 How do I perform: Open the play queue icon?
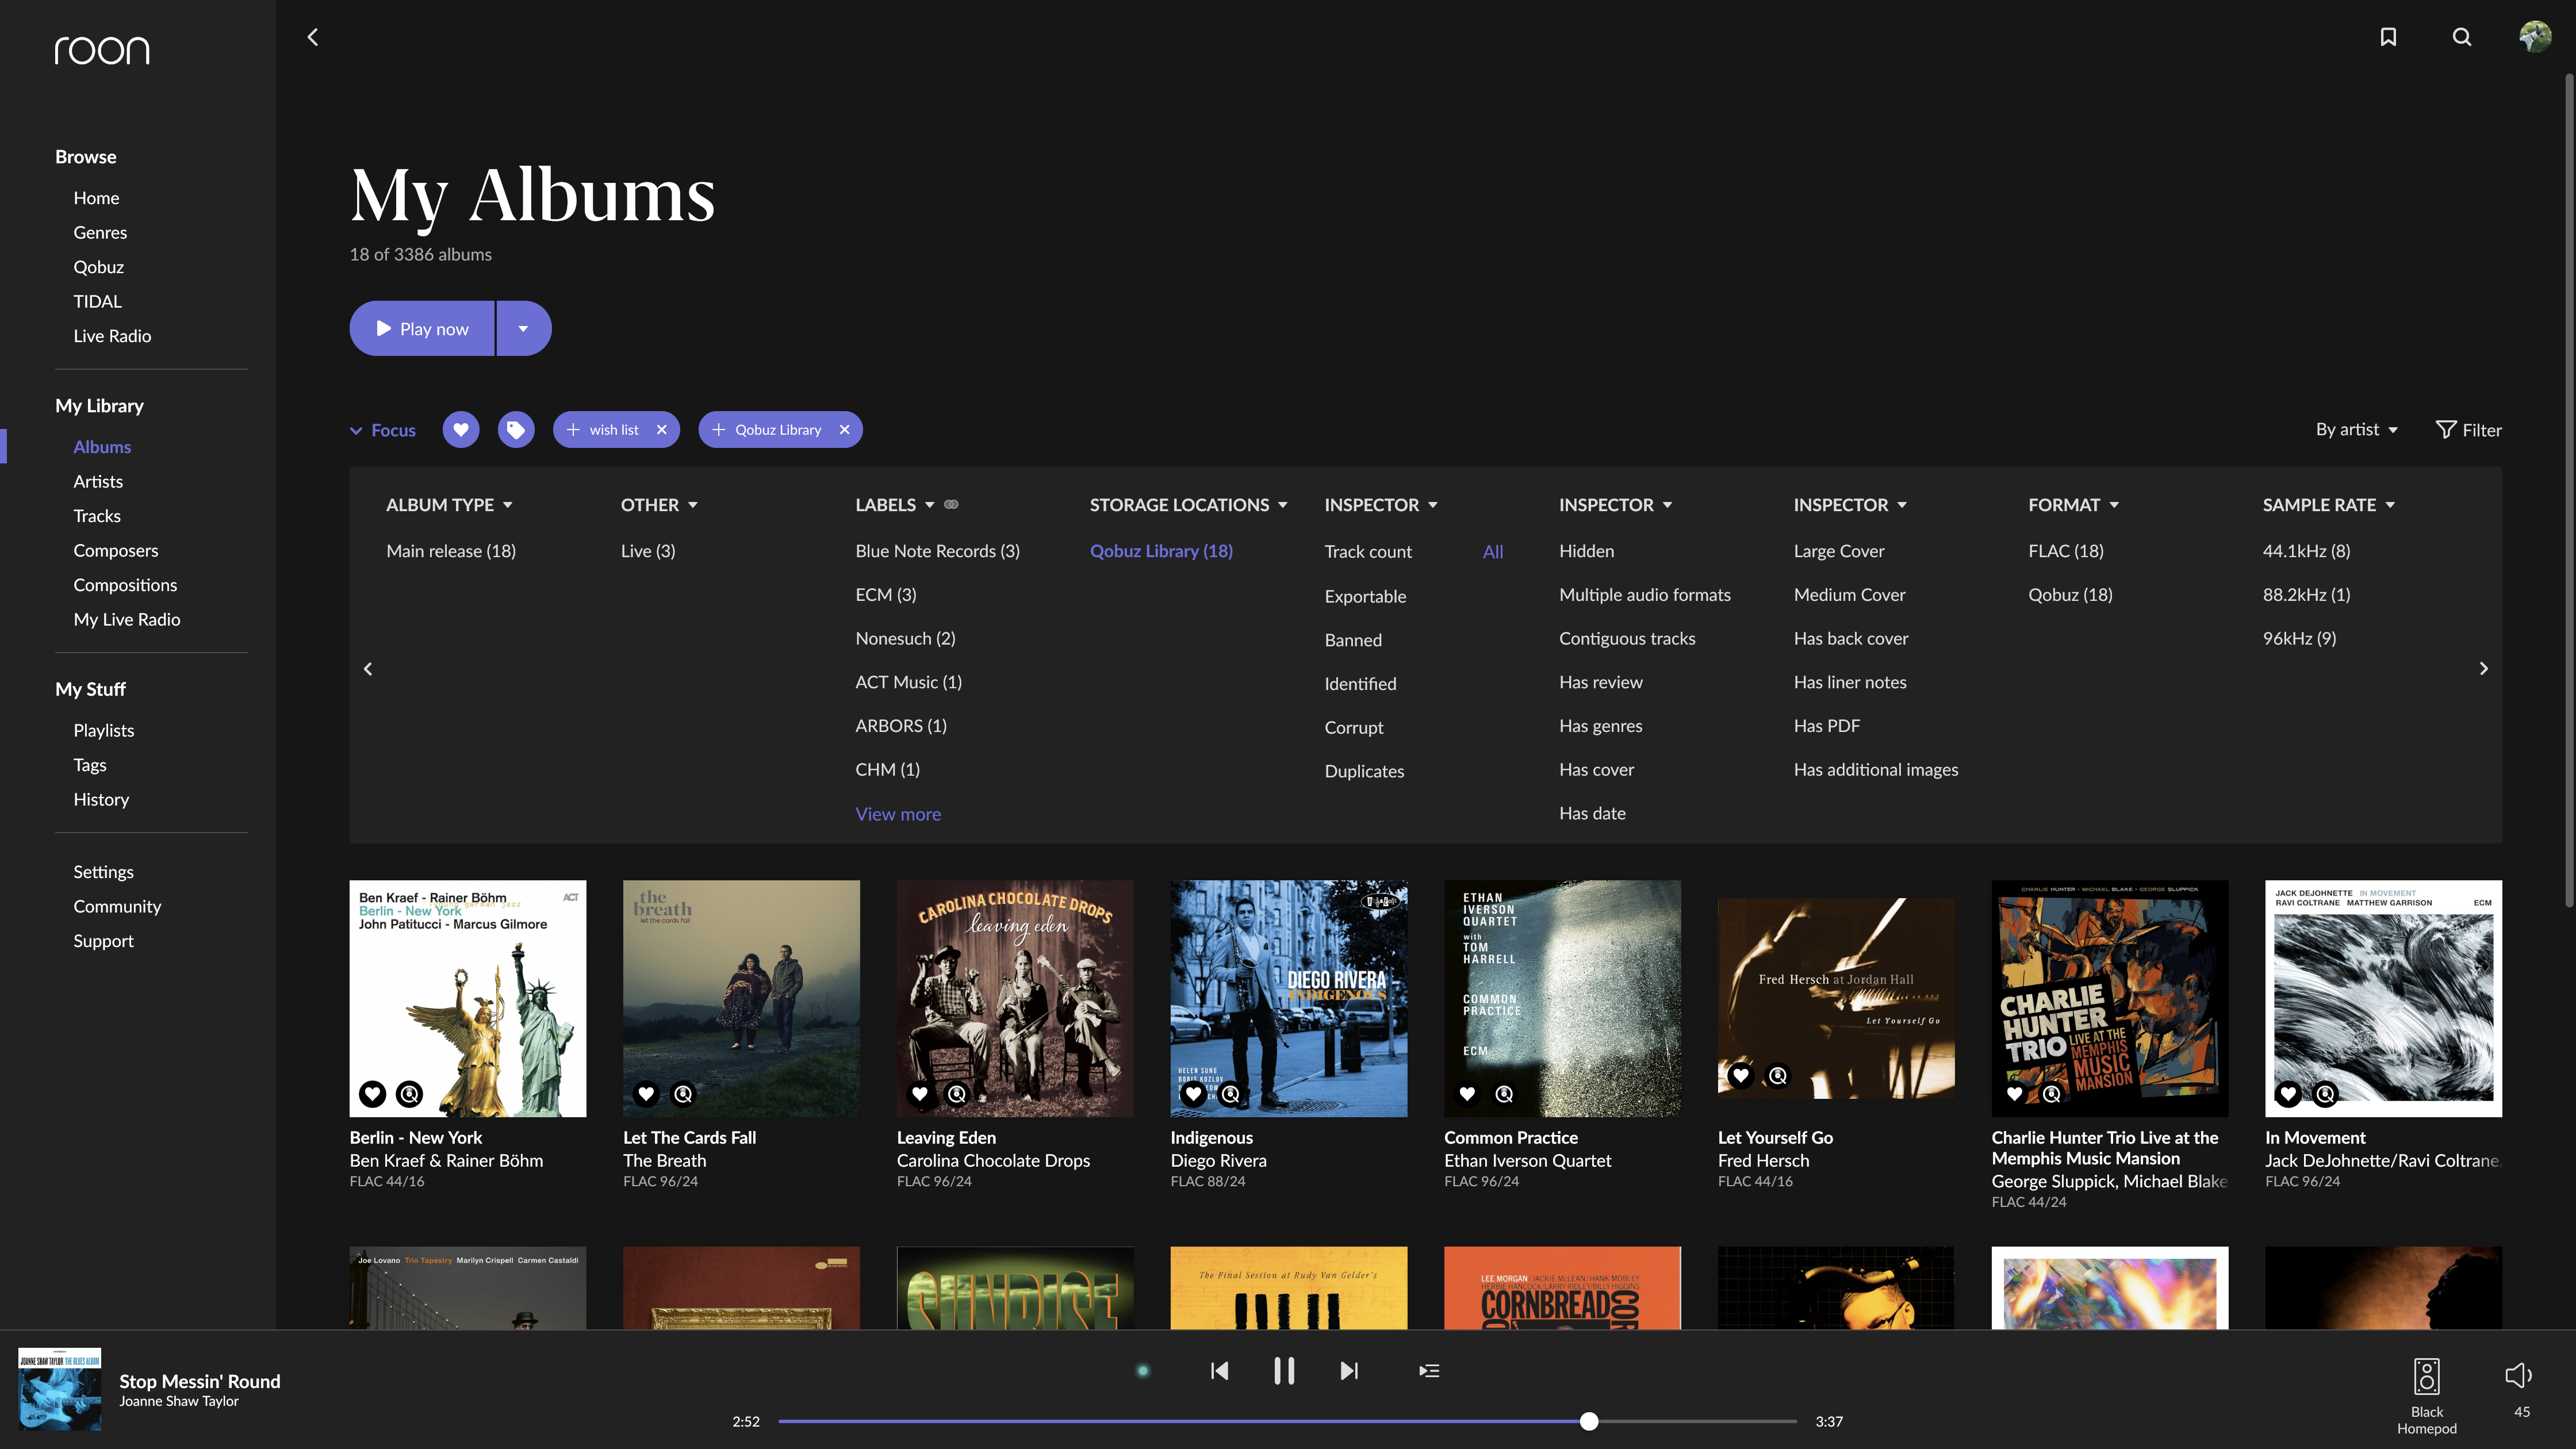(1429, 1371)
